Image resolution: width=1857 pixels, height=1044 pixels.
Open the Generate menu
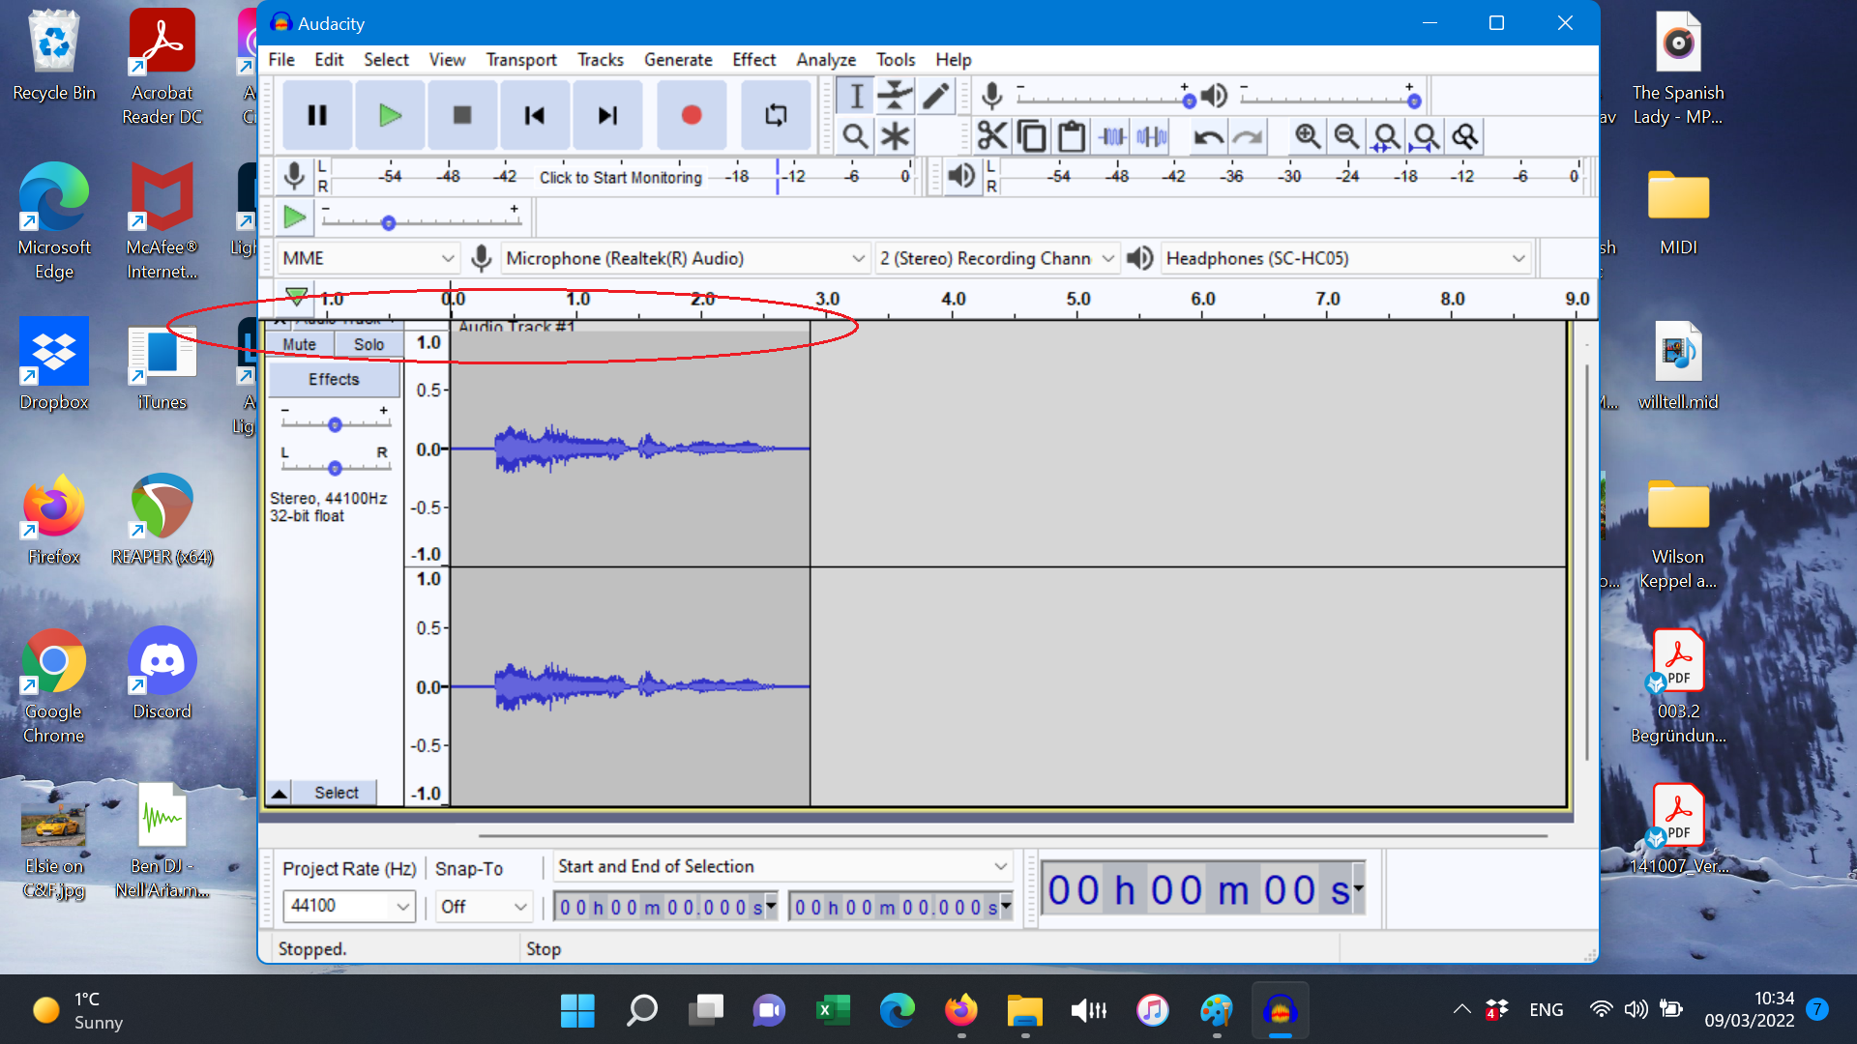coord(678,60)
